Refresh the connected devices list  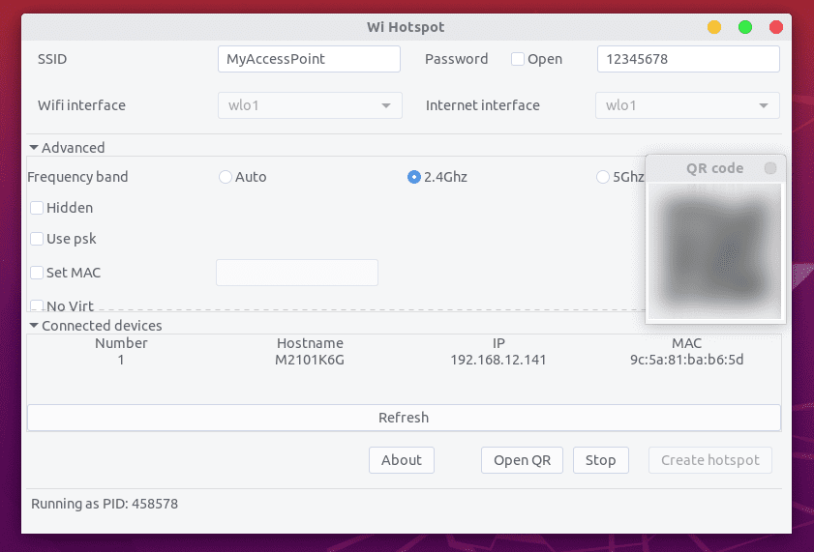coord(404,418)
